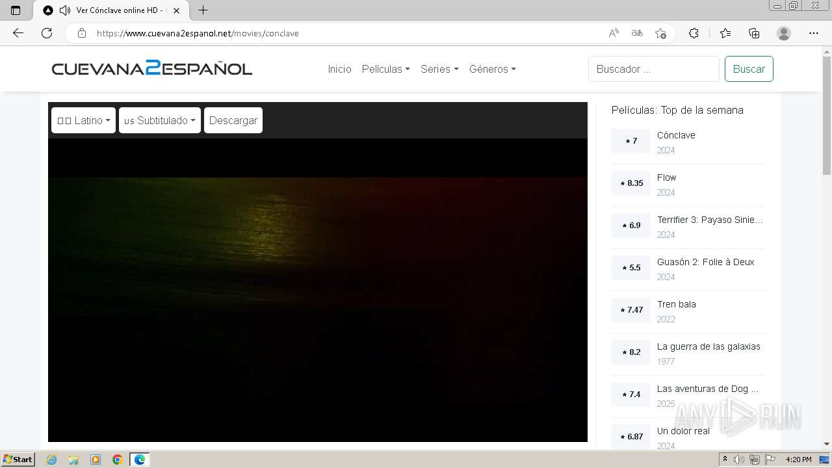The height and width of the screenshot is (468, 832).
Task: Open browser Extensions menu
Action: tap(694, 33)
